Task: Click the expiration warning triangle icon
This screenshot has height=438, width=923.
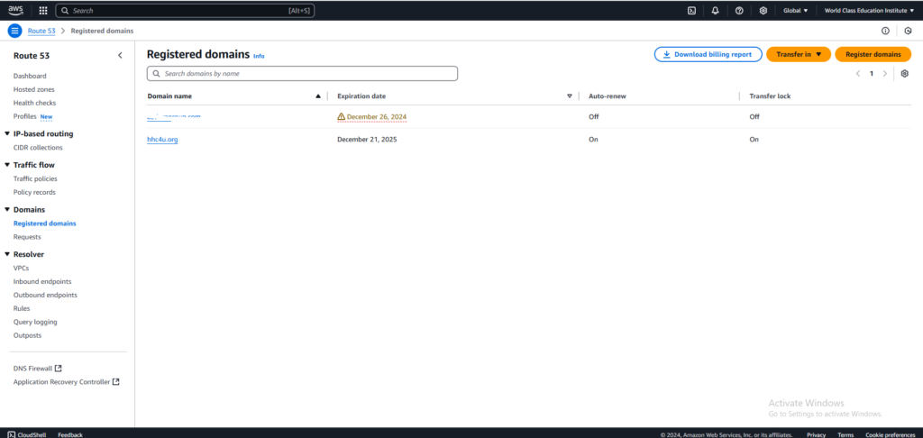Action: coord(341,116)
